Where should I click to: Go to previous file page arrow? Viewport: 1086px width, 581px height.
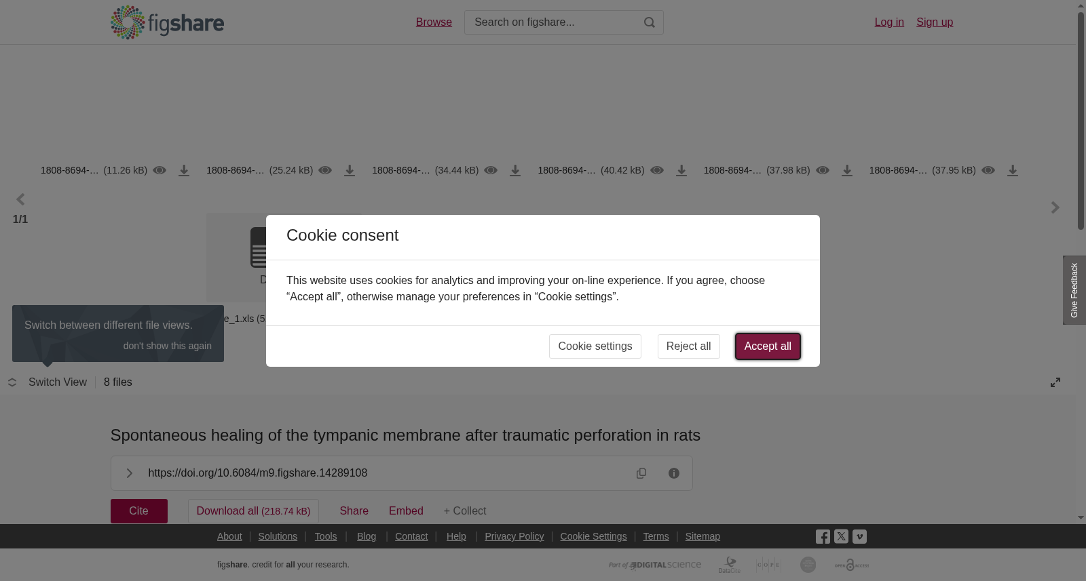[x=20, y=199]
